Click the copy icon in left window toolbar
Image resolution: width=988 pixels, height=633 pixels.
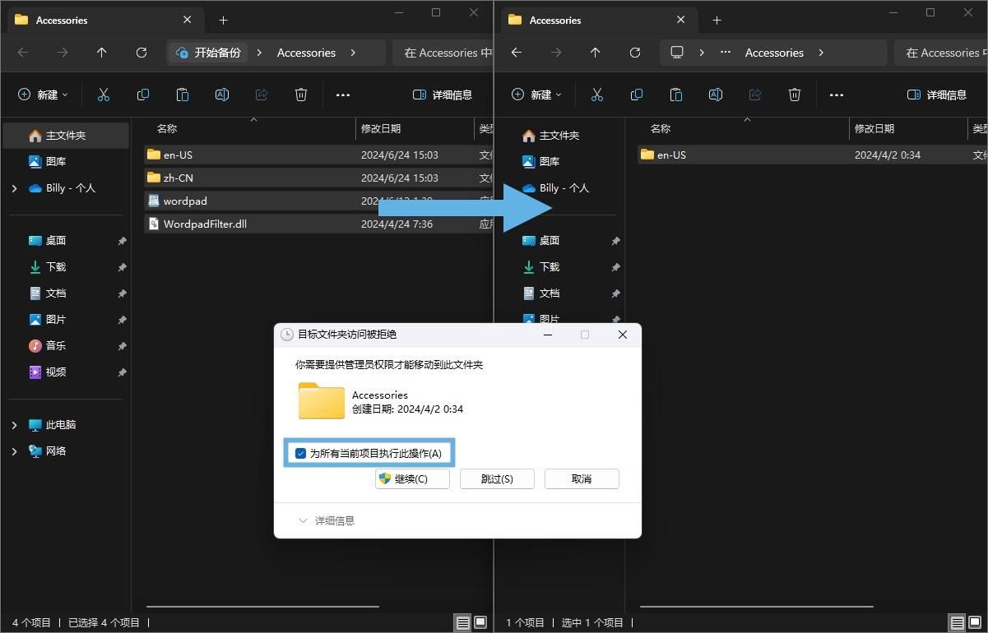pyautogui.click(x=143, y=95)
